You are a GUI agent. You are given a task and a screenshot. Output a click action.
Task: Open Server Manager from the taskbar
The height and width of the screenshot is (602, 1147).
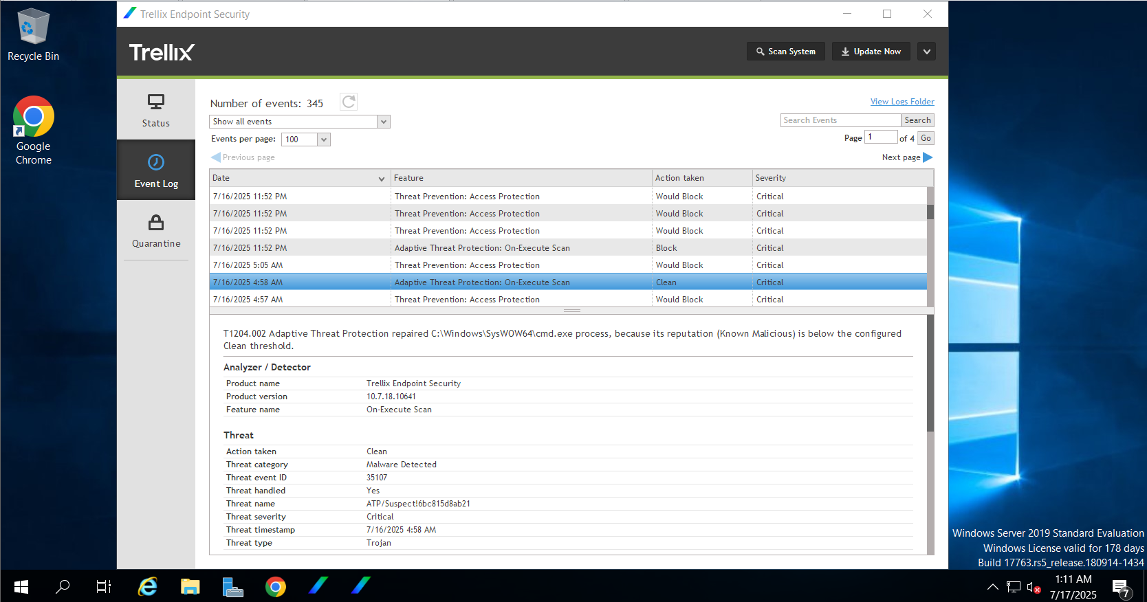coord(233,586)
